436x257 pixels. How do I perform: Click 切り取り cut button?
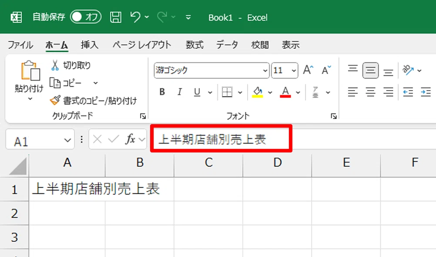(x=71, y=65)
